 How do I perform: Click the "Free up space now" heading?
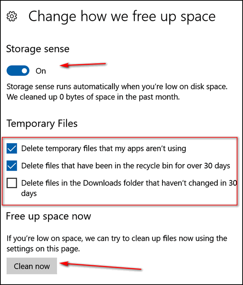click(x=48, y=216)
